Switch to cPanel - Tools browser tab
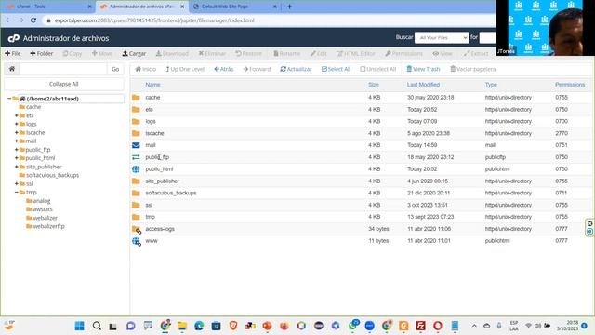This screenshot has height=335, width=595. point(49,7)
